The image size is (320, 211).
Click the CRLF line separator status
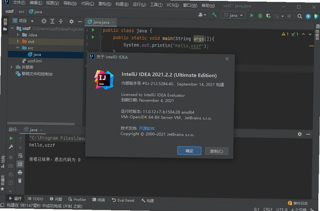coord(268,209)
